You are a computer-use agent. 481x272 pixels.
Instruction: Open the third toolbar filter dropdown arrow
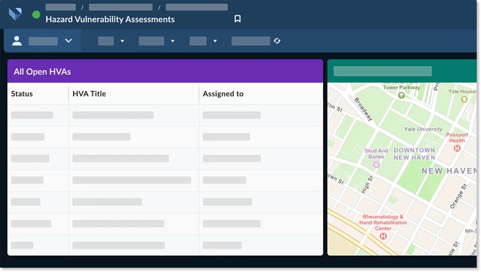point(215,41)
